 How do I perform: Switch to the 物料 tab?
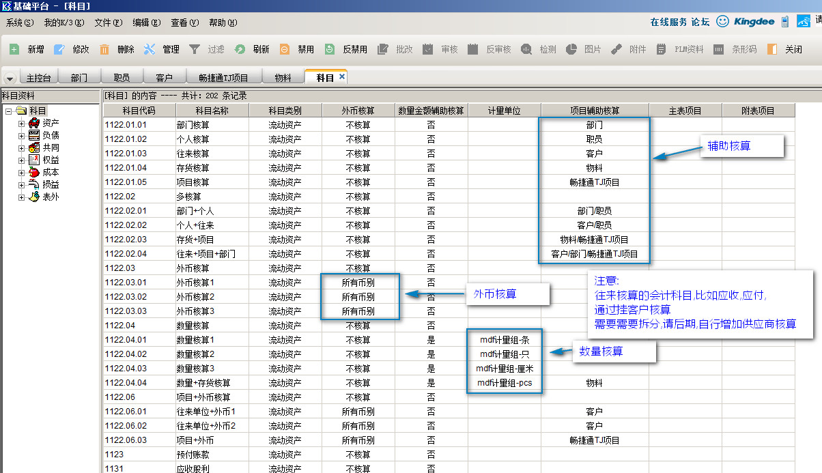tap(283, 78)
